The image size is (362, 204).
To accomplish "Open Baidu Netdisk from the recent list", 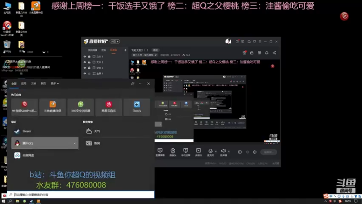I will click(x=45, y=155).
